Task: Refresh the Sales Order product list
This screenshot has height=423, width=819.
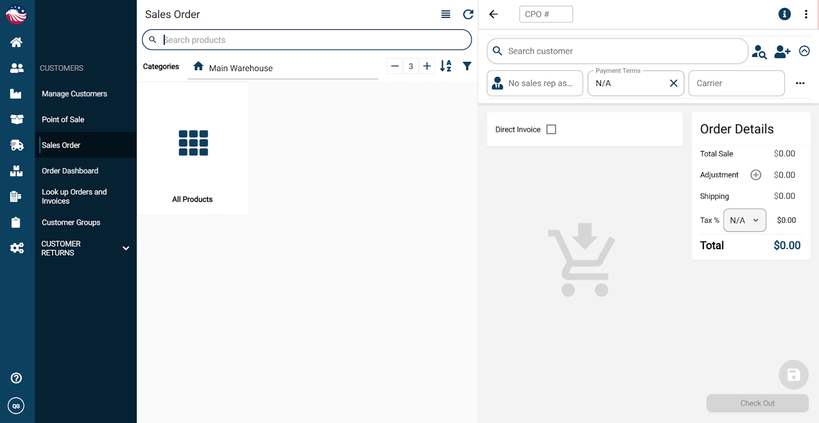Action: click(x=468, y=14)
